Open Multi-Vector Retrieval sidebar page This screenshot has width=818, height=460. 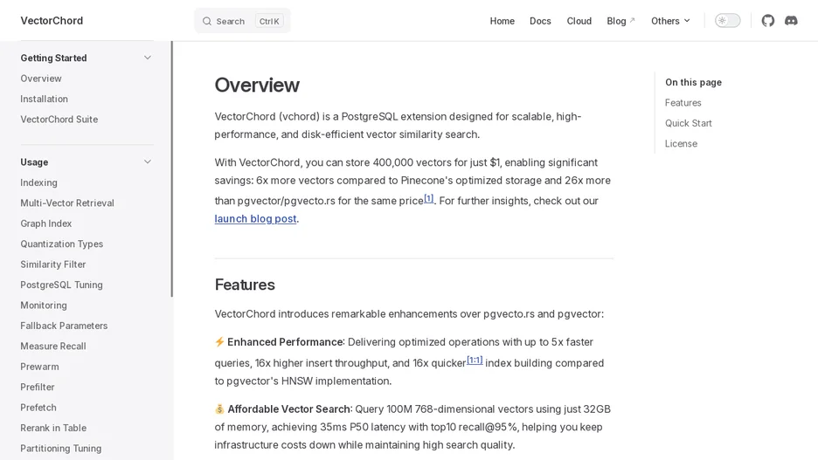[x=67, y=203]
